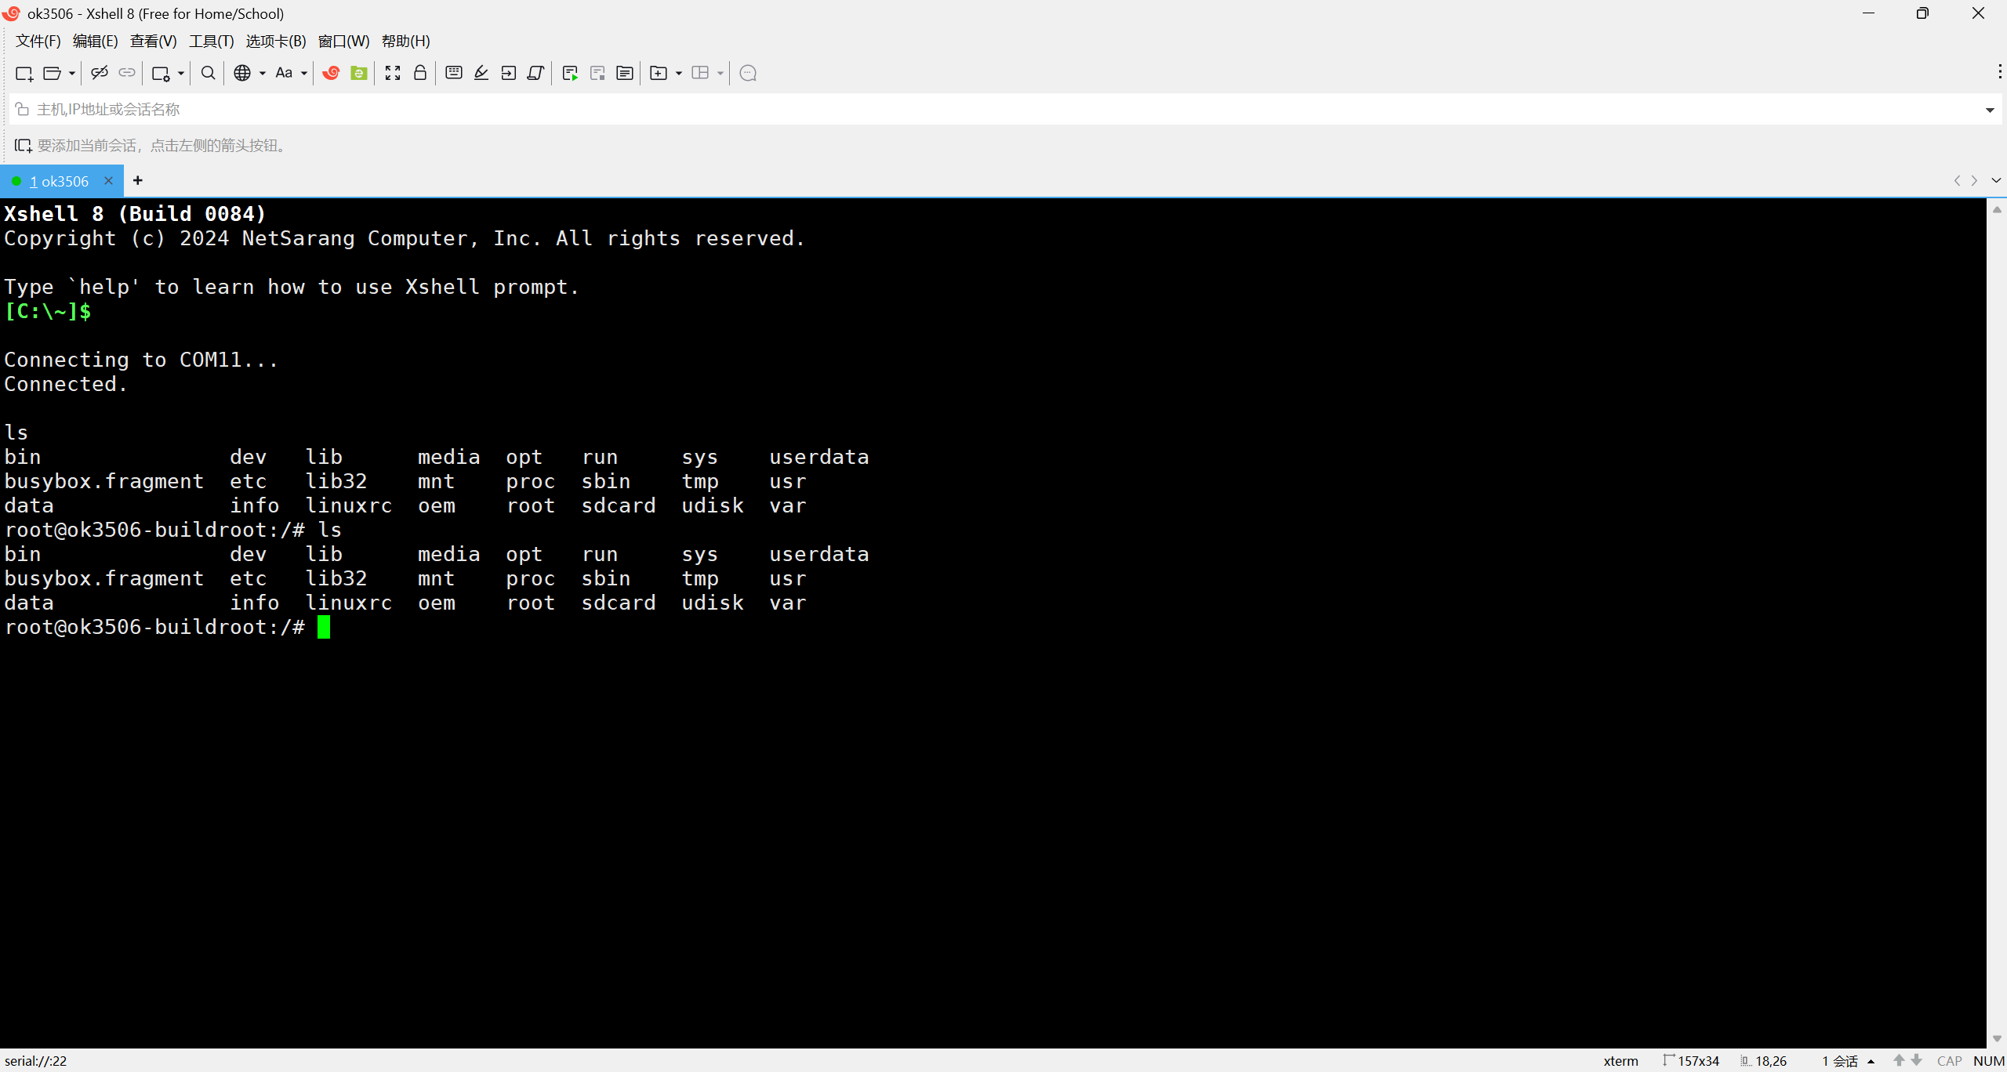This screenshot has width=2007, height=1072.
Task: Toggle the lock screen padlock icon
Action: [x=420, y=73]
